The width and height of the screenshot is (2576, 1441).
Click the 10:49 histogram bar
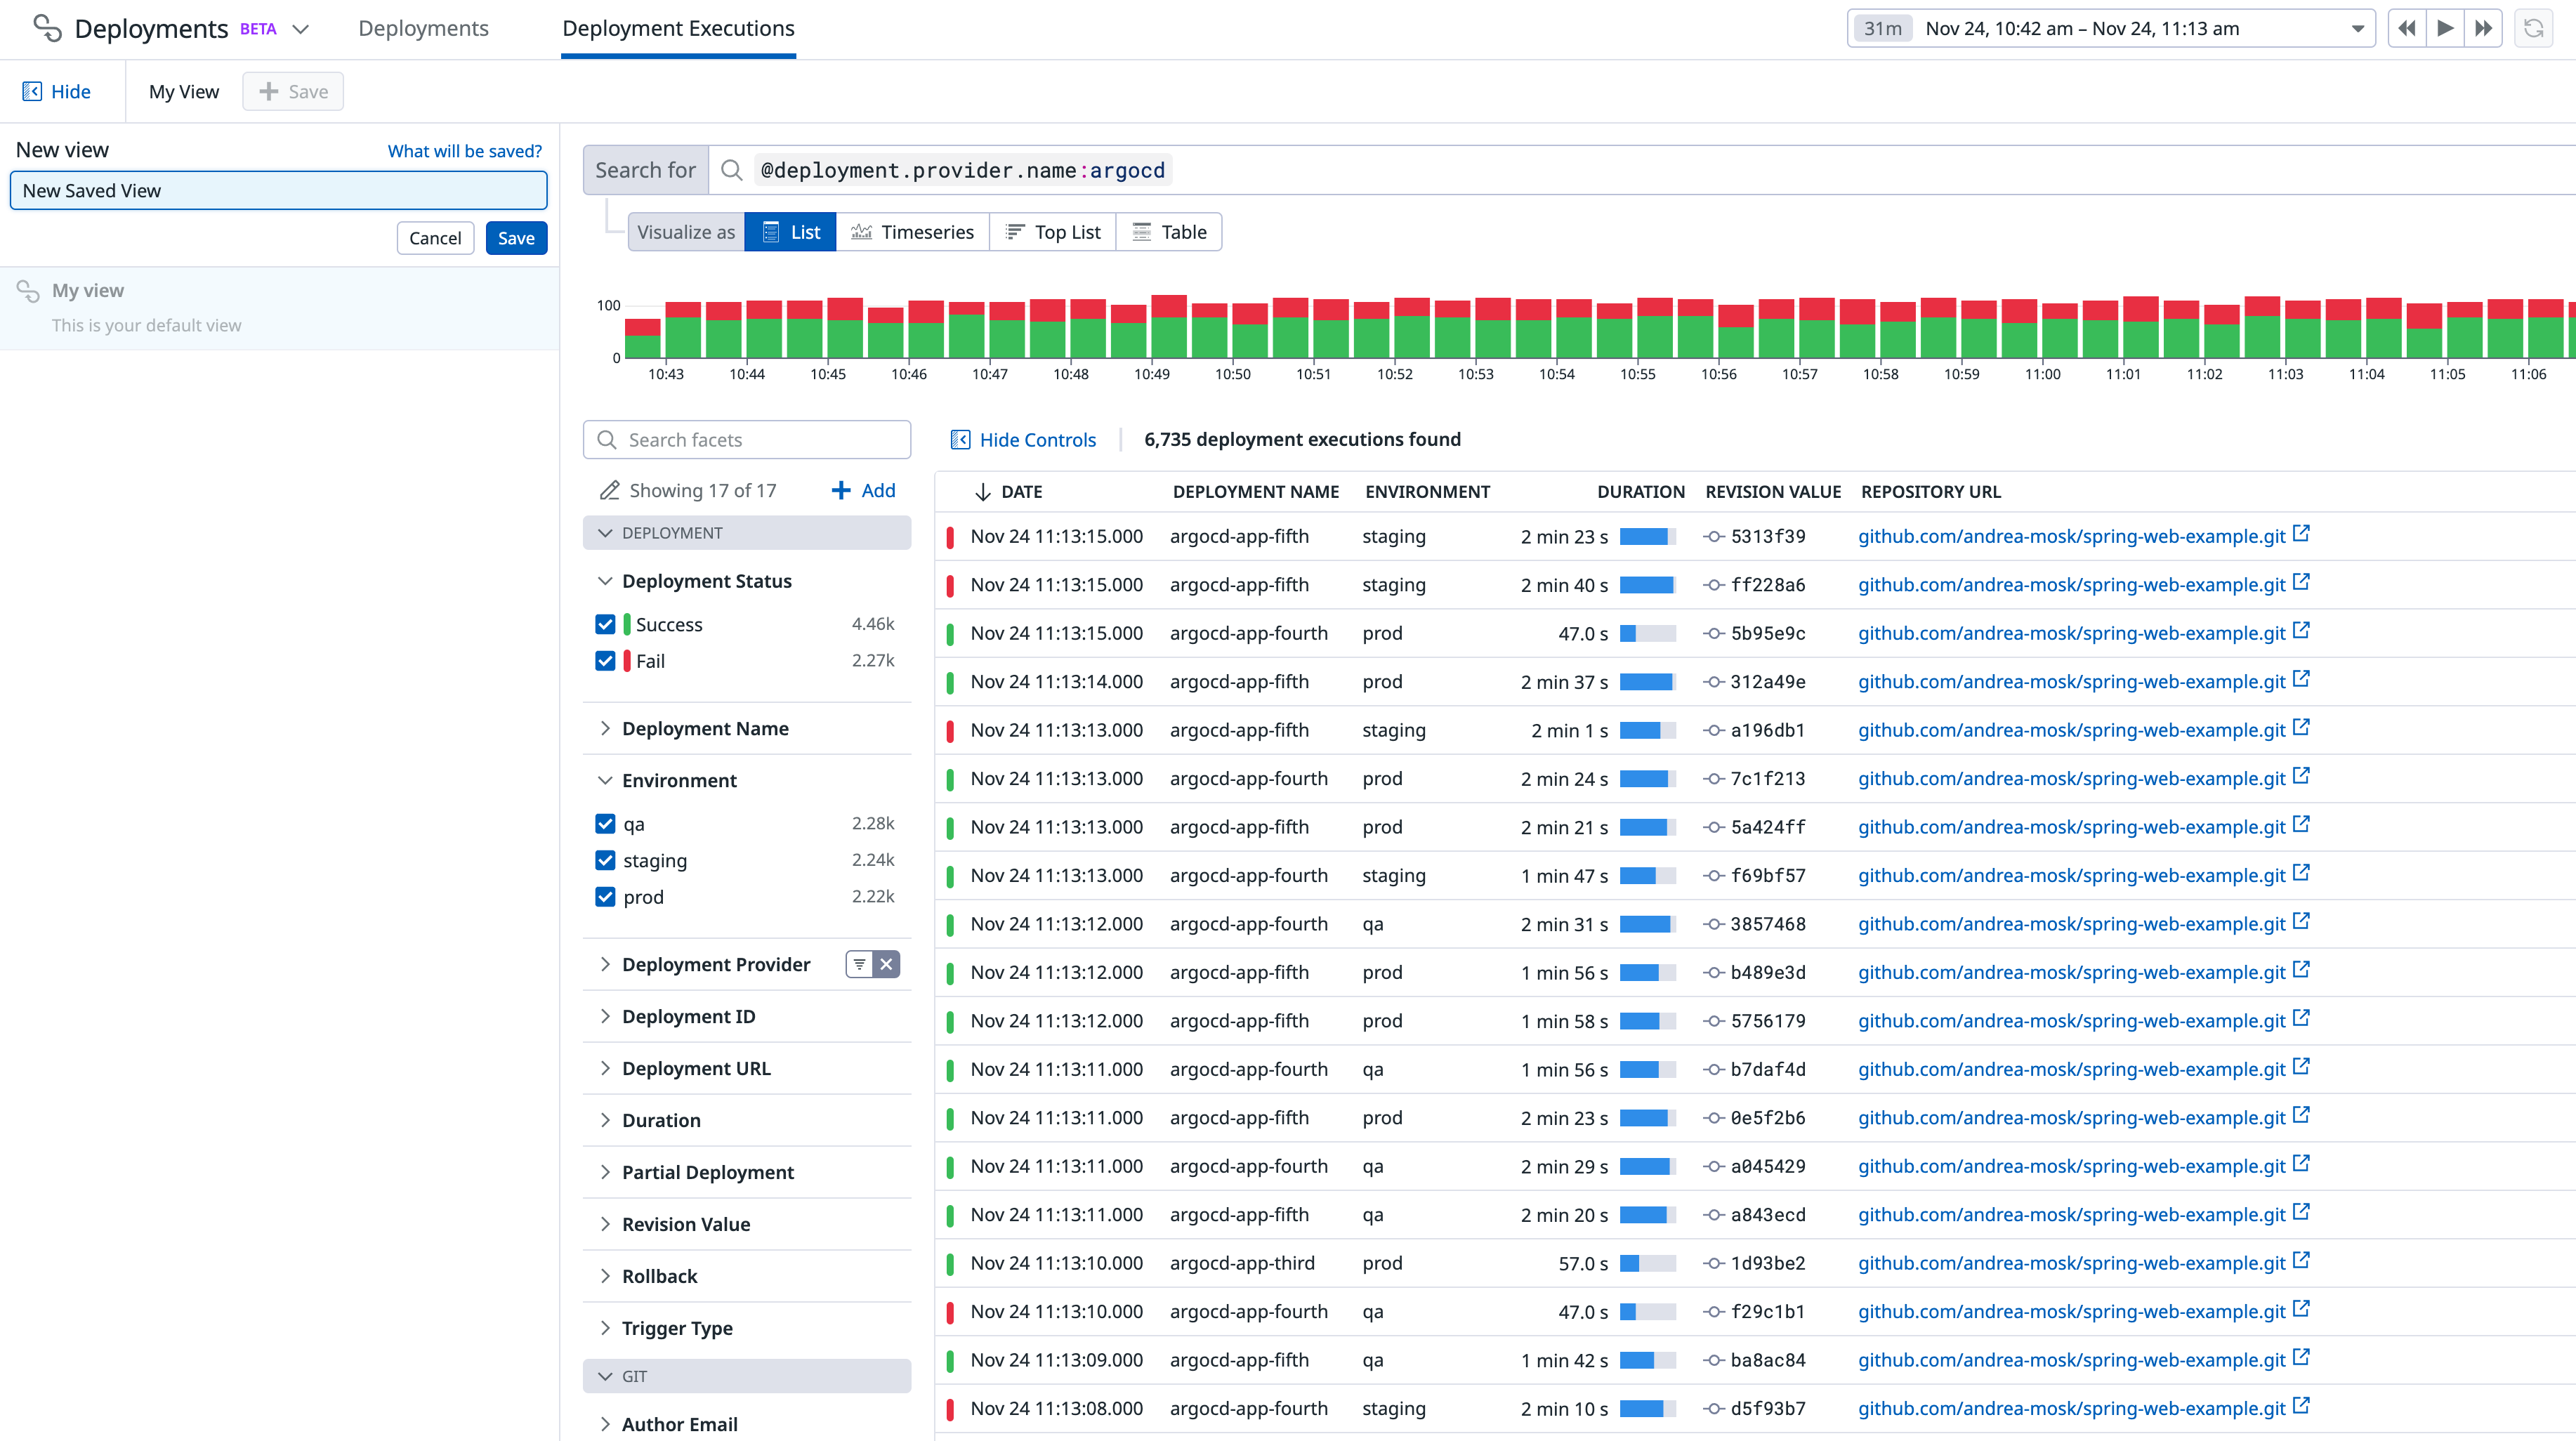(x=1169, y=327)
